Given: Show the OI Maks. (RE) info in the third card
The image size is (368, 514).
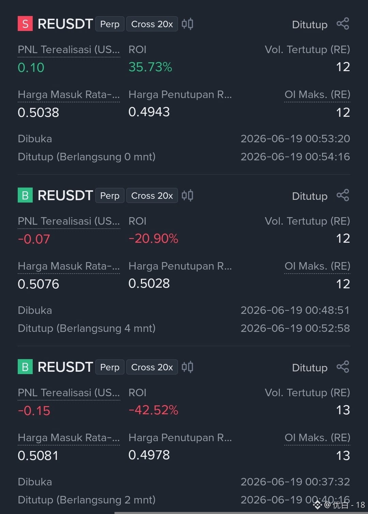Looking at the screenshot, I should click(317, 438).
